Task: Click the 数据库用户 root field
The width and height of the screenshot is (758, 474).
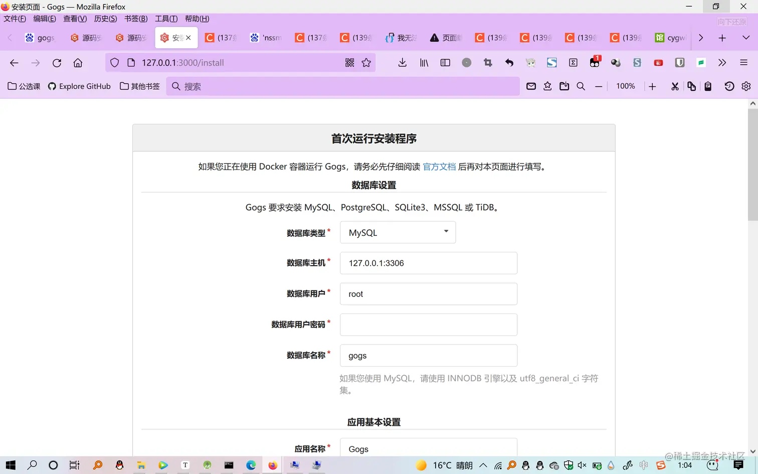Action: coord(429,294)
